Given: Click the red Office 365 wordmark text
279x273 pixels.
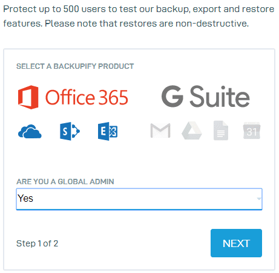Looking at the screenshot, I should pos(87,97).
